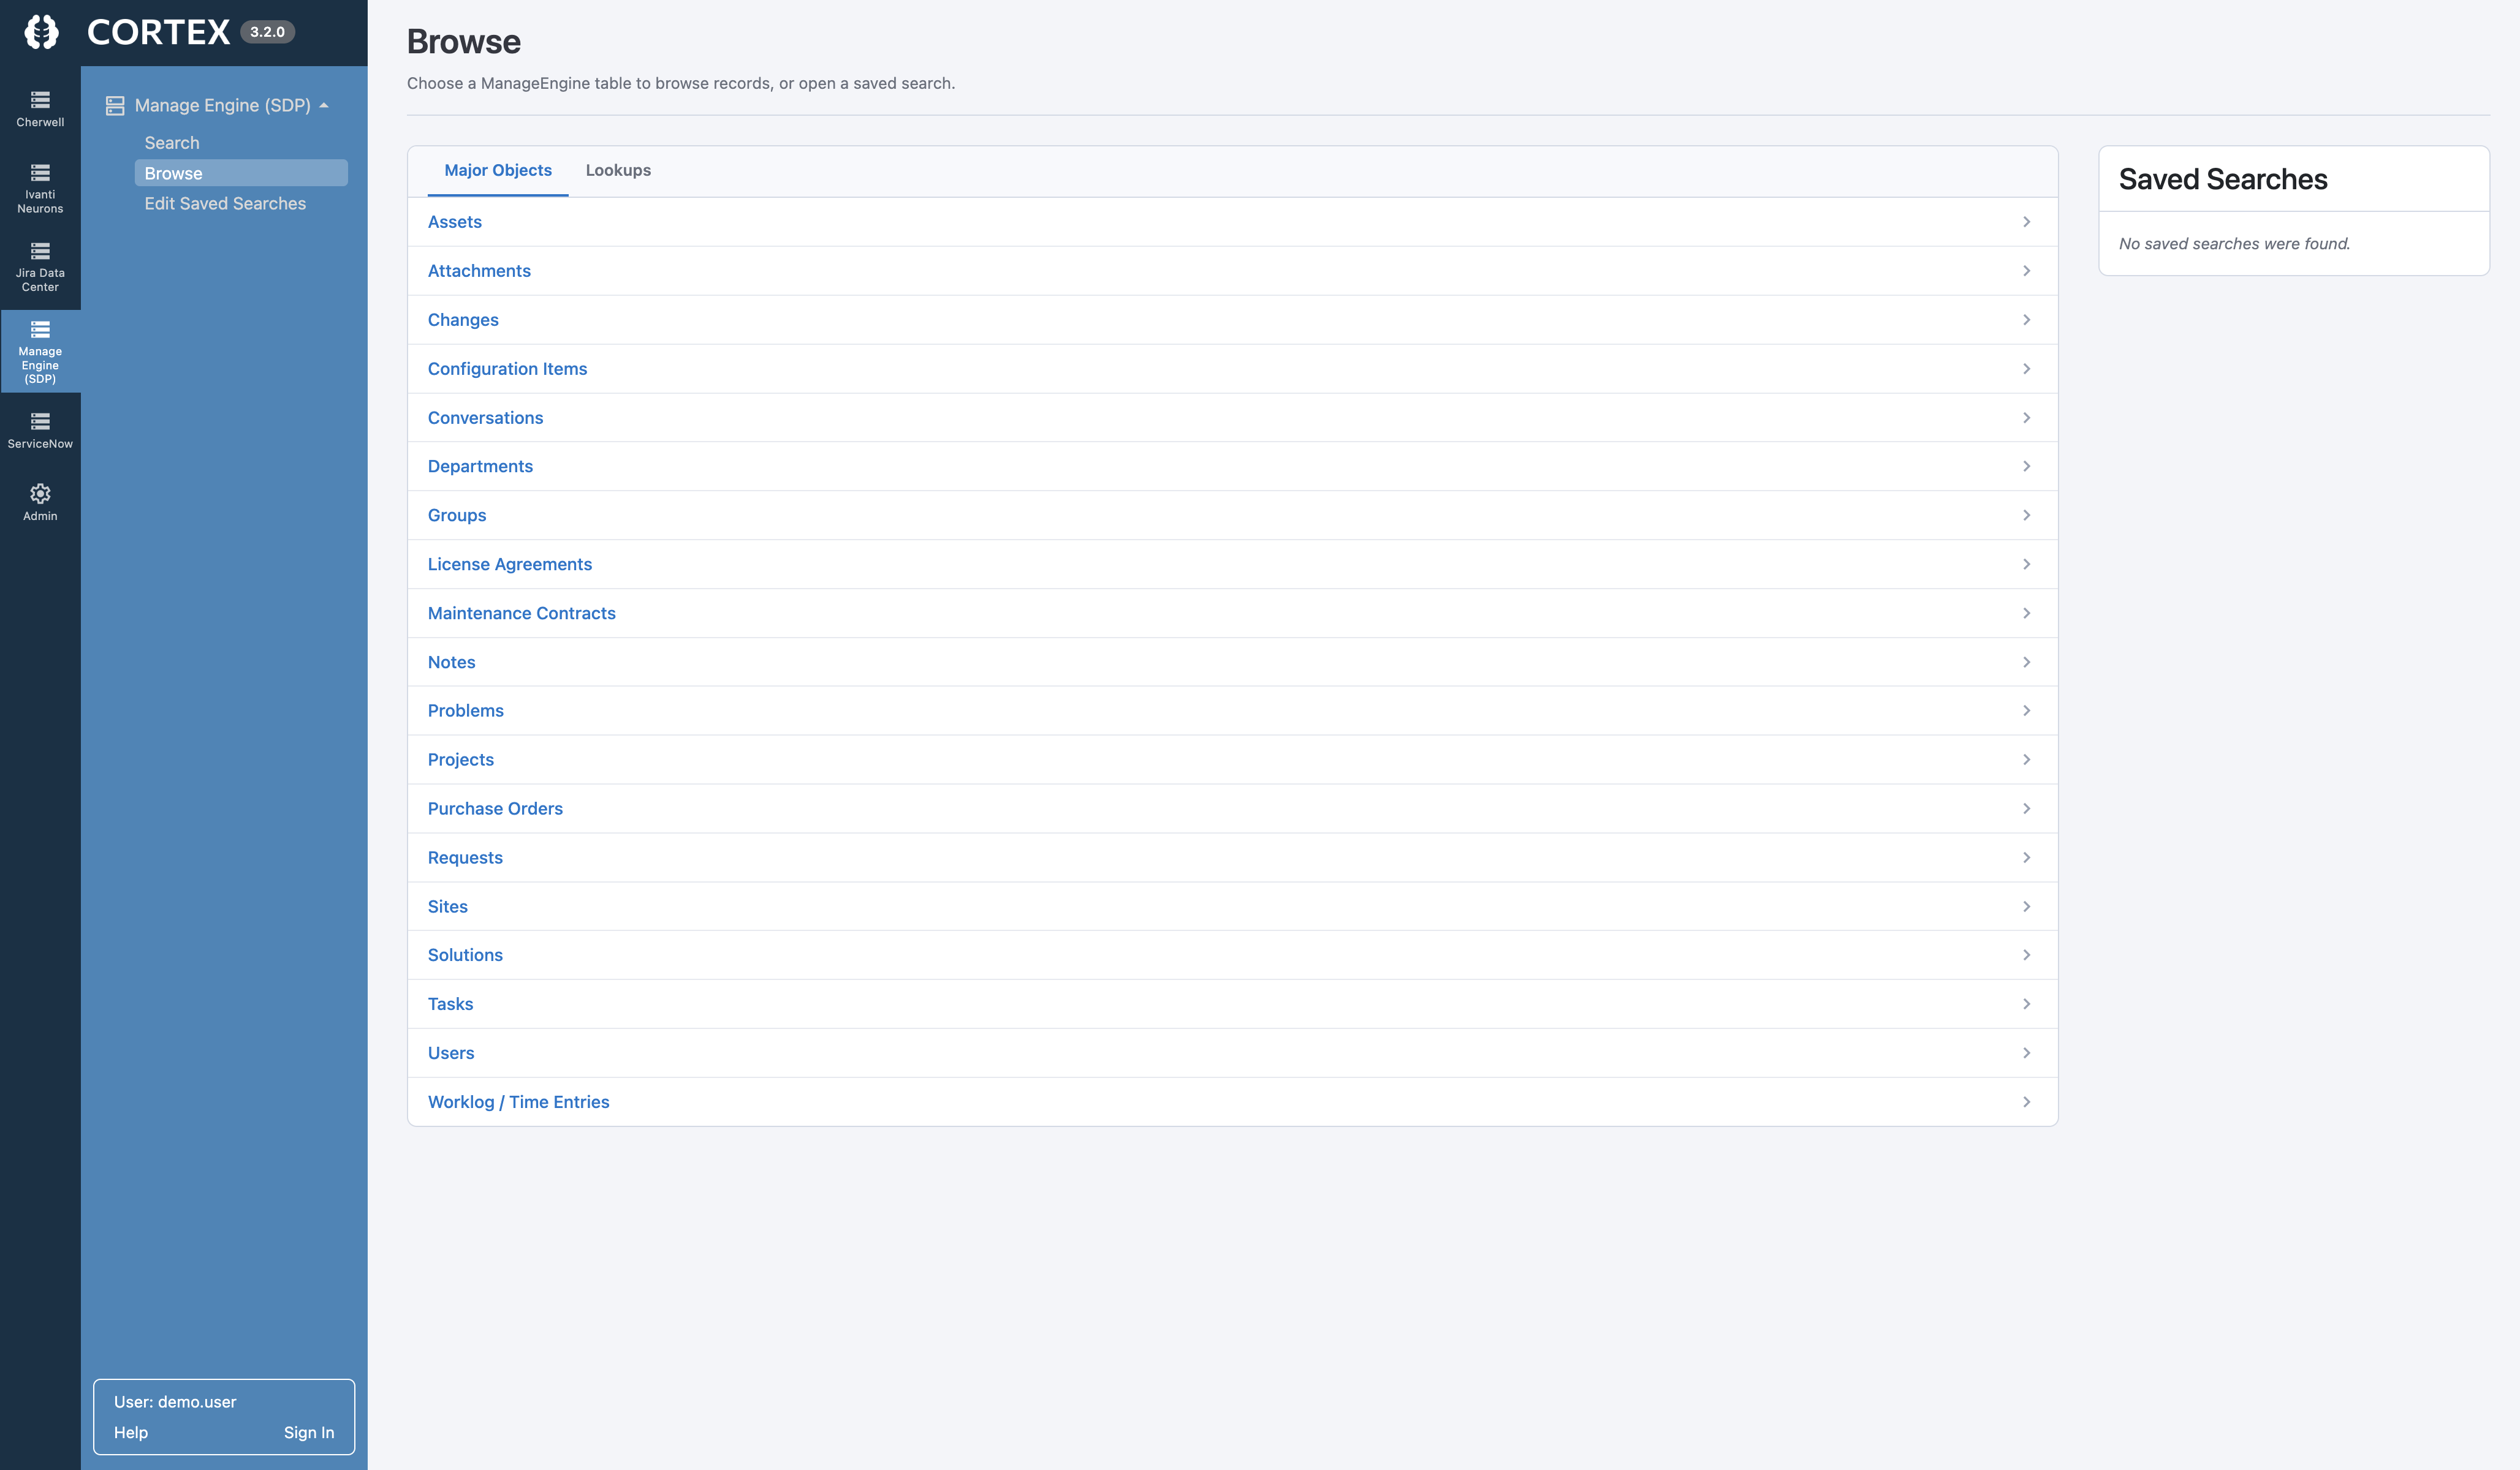
Task: Expand the Attachments row chevron
Action: click(2026, 271)
